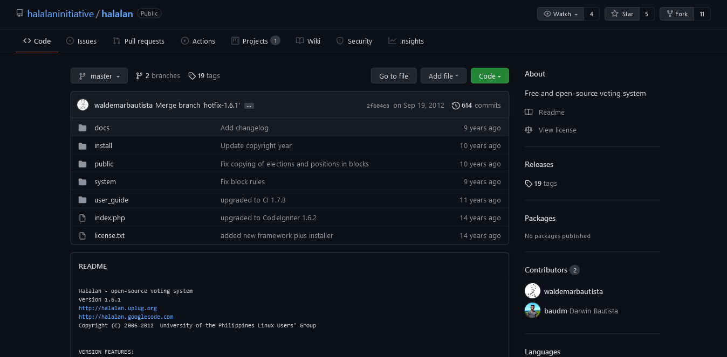Click waldemarbautista's contributor avatar

tap(532, 291)
